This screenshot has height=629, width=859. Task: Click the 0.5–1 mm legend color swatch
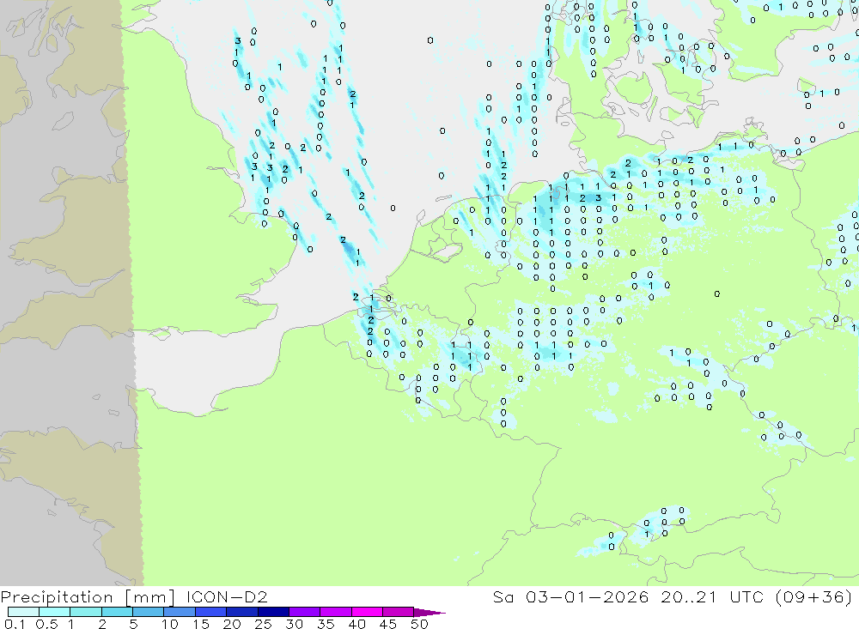55,612
